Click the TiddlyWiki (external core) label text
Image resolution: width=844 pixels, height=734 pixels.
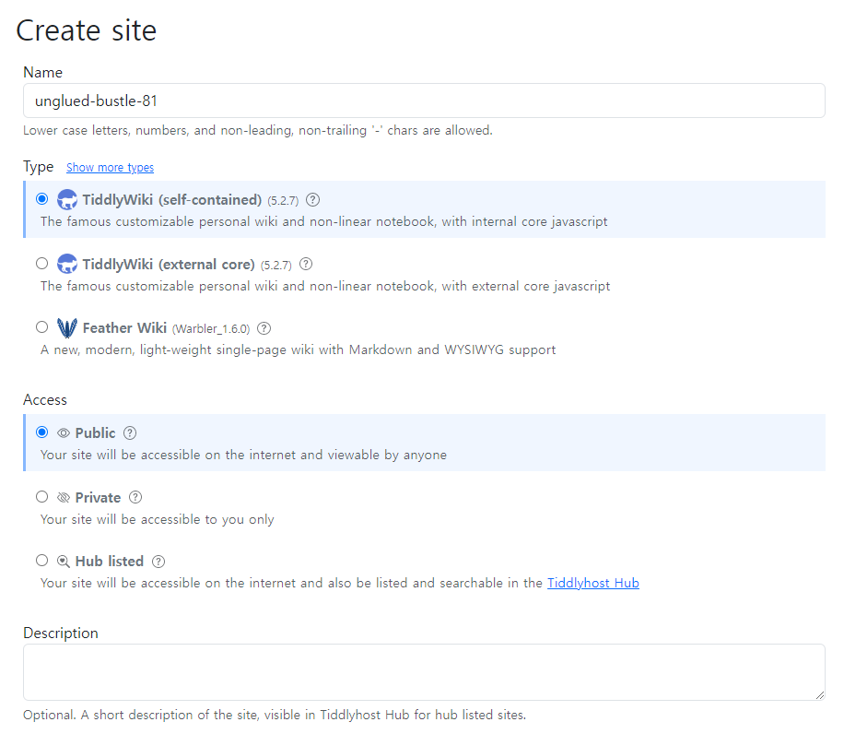click(169, 265)
